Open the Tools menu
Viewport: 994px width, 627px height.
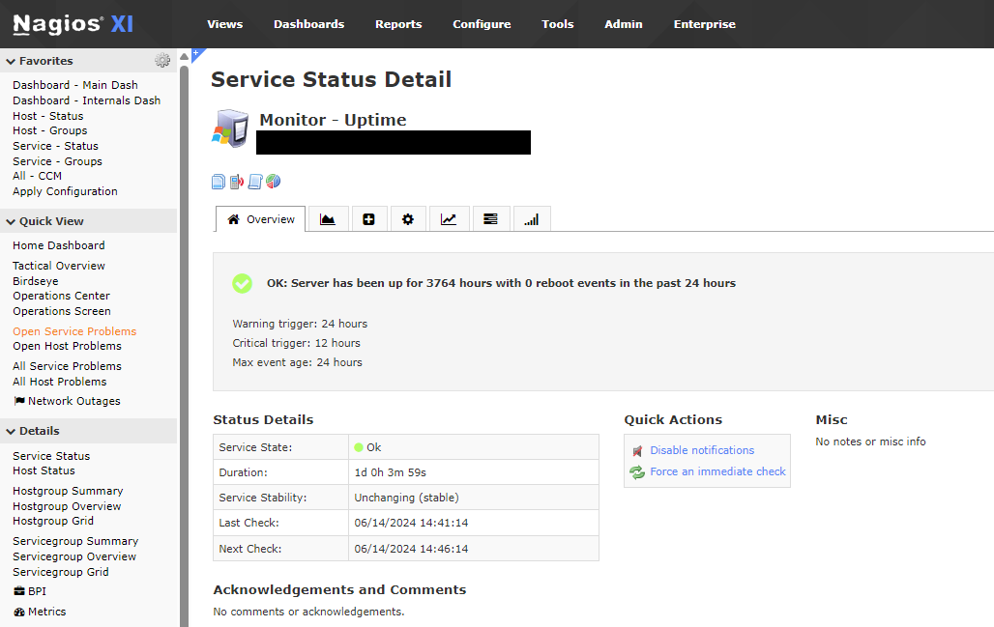coord(557,24)
